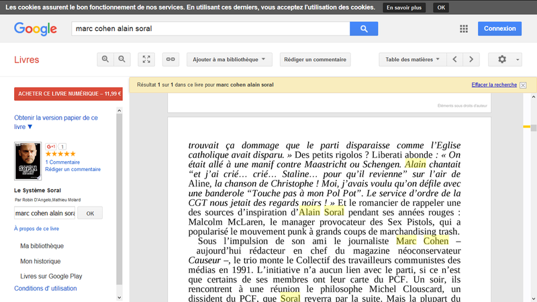Open the settings gear menu
The height and width of the screenshot is (302, 537).
(x=502, y=59)
